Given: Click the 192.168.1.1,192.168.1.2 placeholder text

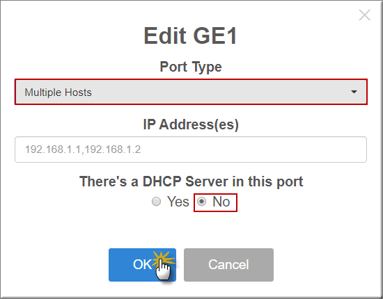Looking at the screenshot, I should click(83, 149).
